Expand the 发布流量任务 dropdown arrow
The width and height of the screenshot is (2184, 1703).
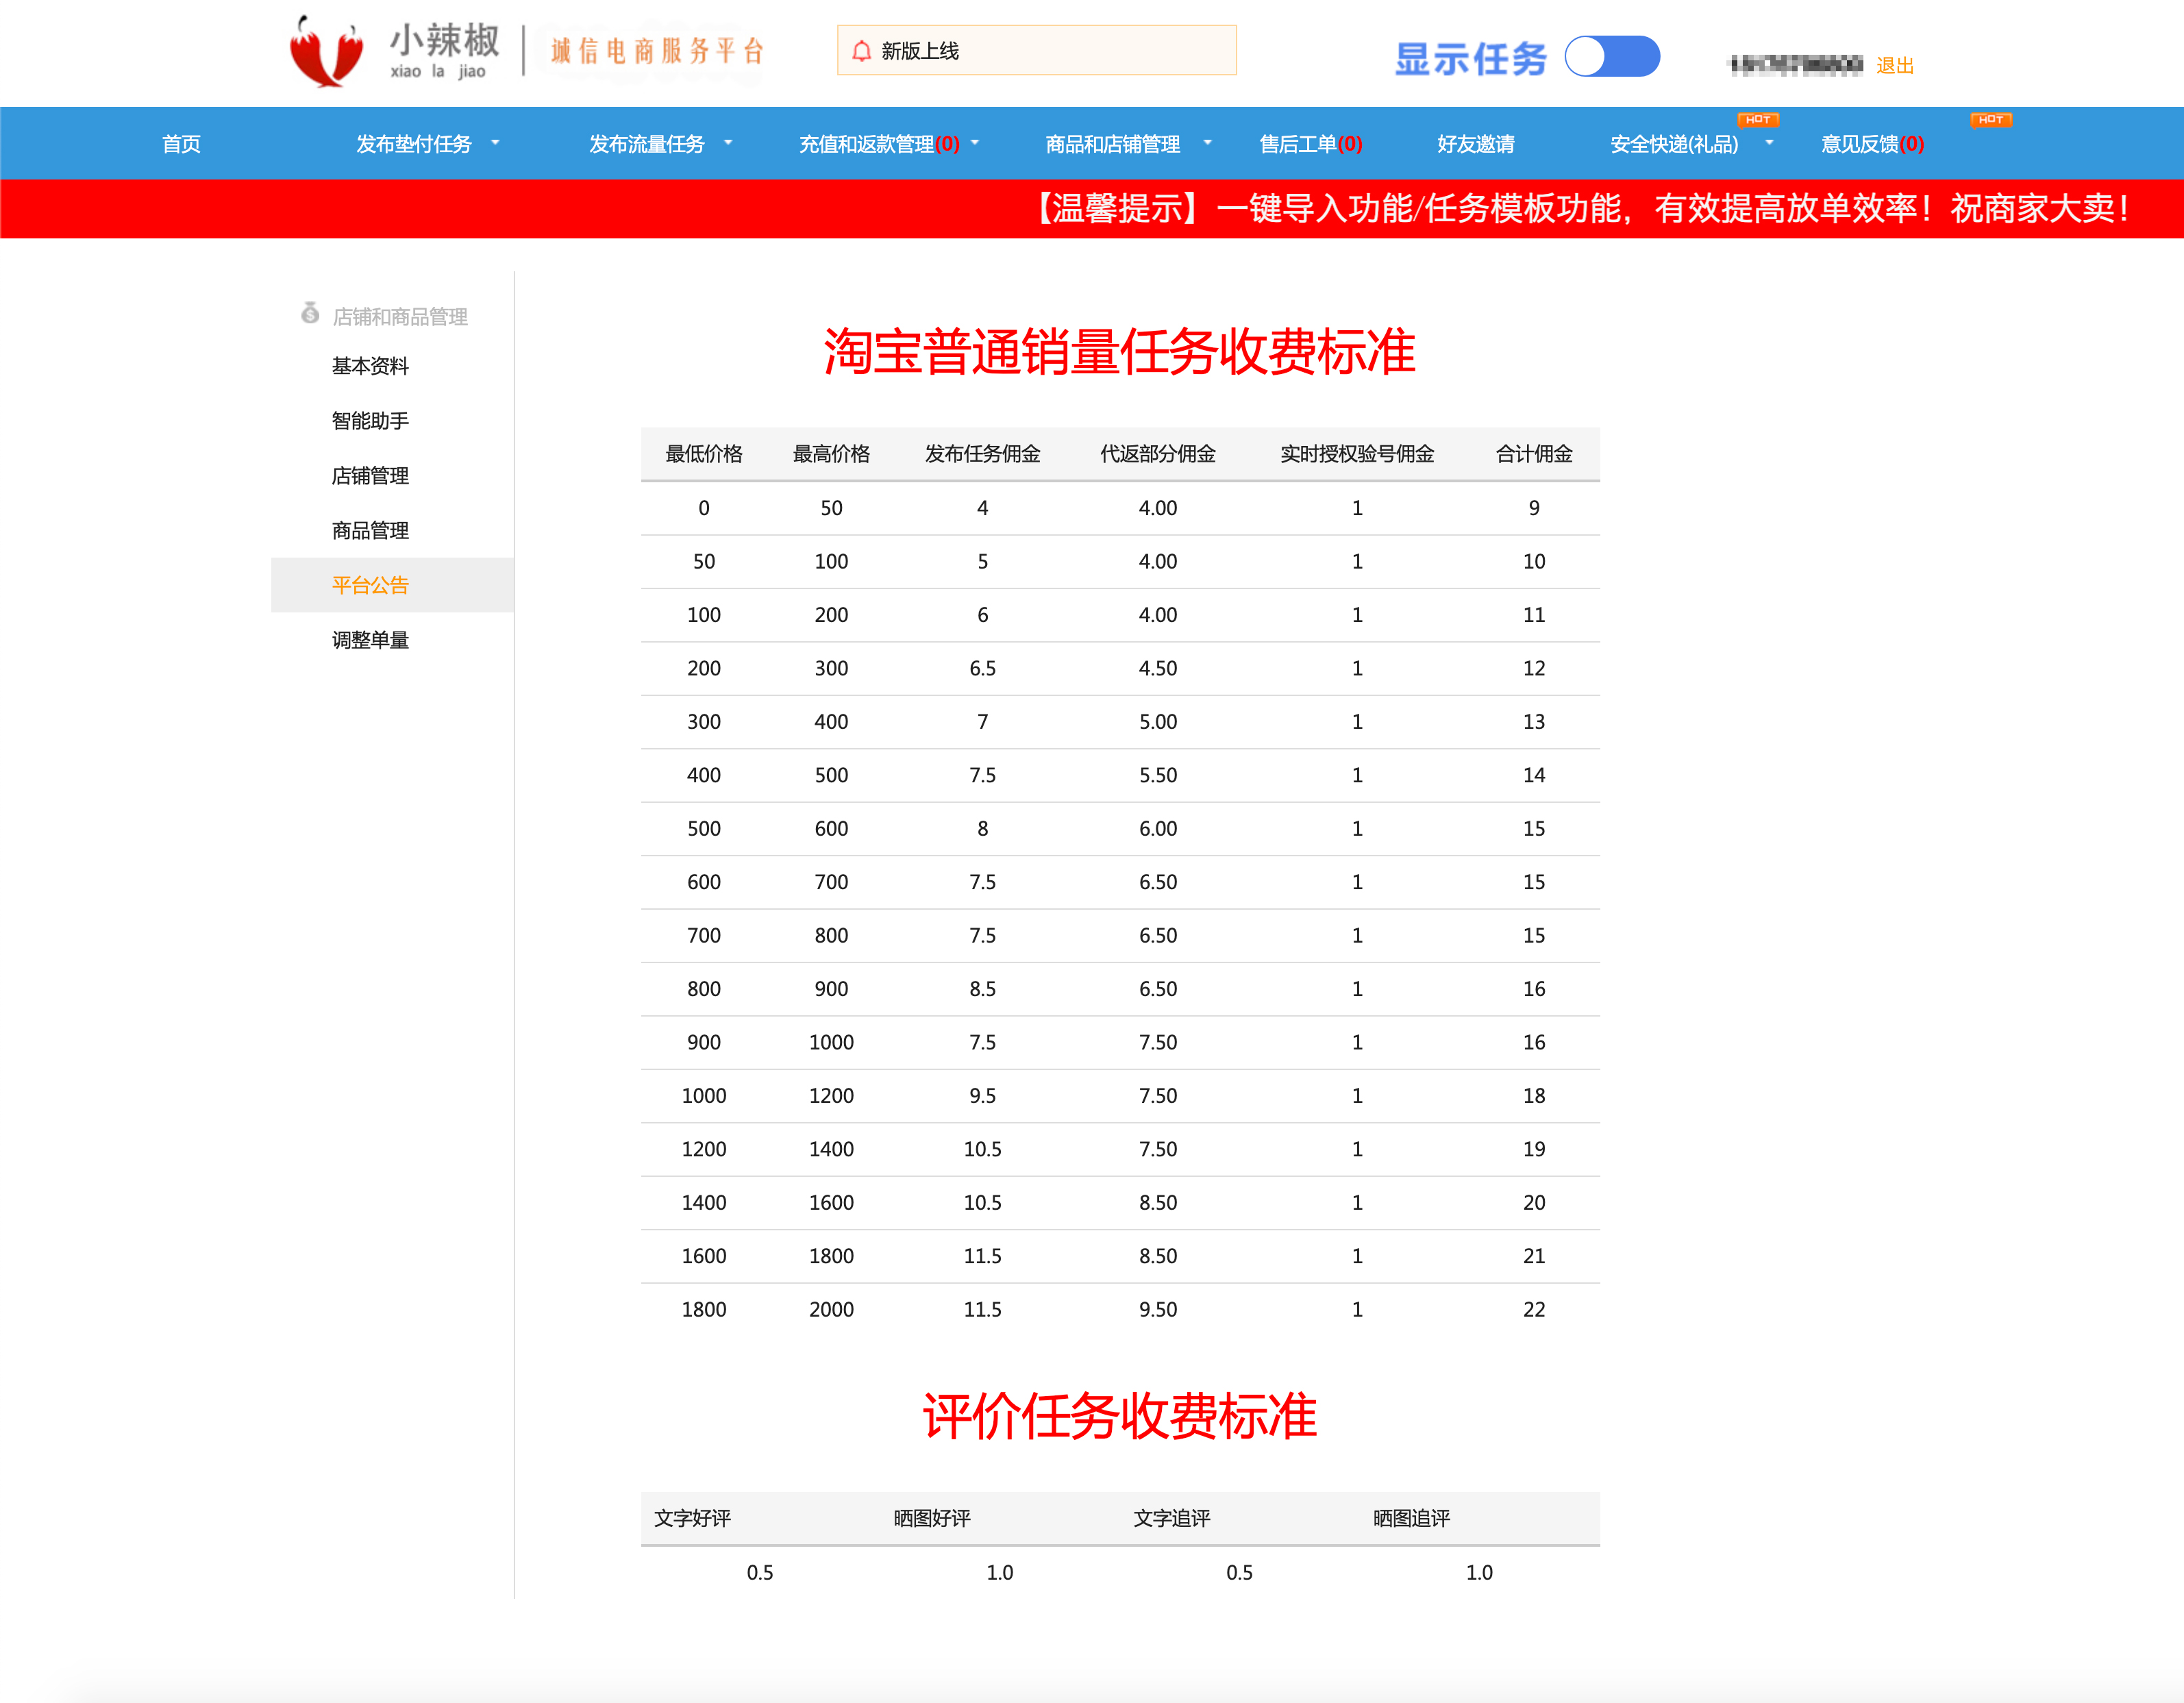tap(728, 143)
